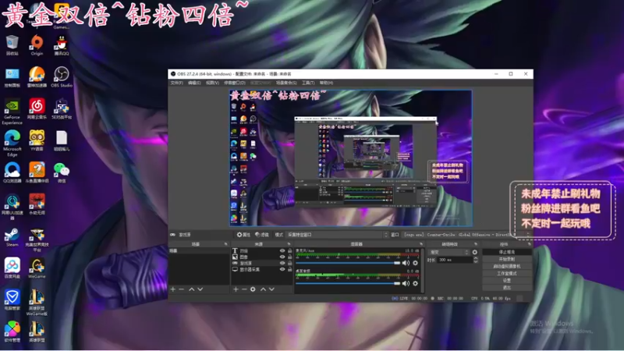Move scene up with the arrow
624x351 pixels.
(191, 289)
